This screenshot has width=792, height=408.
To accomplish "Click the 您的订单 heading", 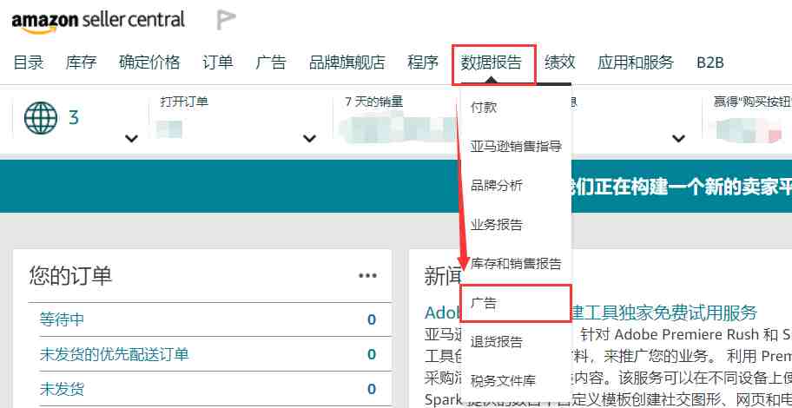I will point(70,276).
